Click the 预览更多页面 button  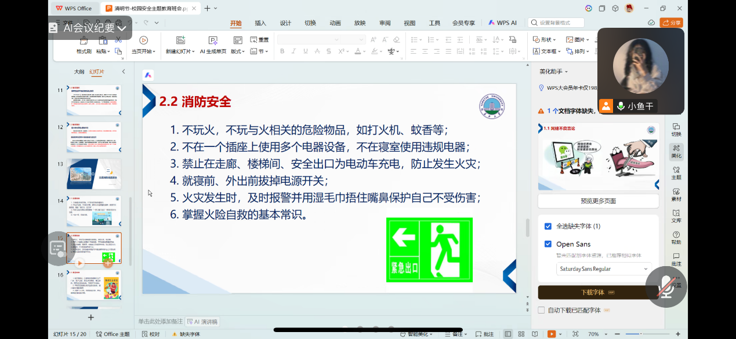click(x=598, y=201)
